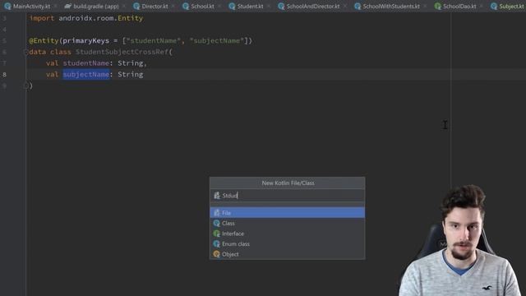Click the Kotlin icon on Director.kt tab
Image resolution: width=526 pixels, height=296 pixels.
[136, 6]
